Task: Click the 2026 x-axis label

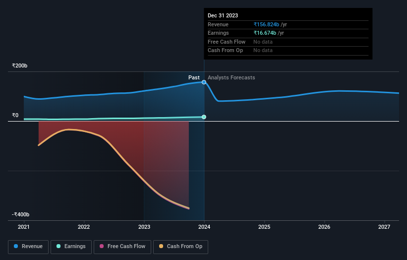Action: point(324,227)
